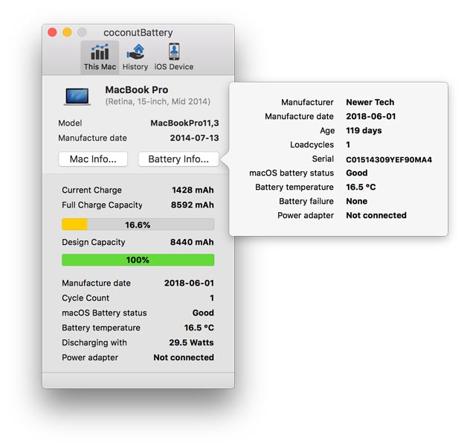470x448 pixels.
Task: Select the 119 days age value
Action: (x=364, y=130)
